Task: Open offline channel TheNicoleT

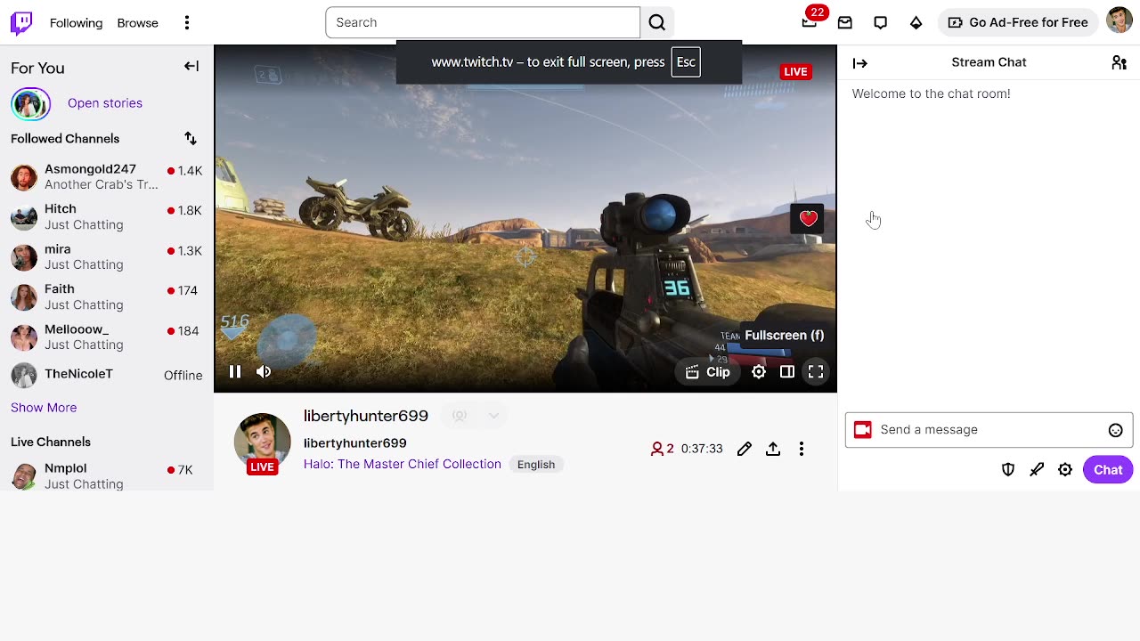Action: coord(107,375)
